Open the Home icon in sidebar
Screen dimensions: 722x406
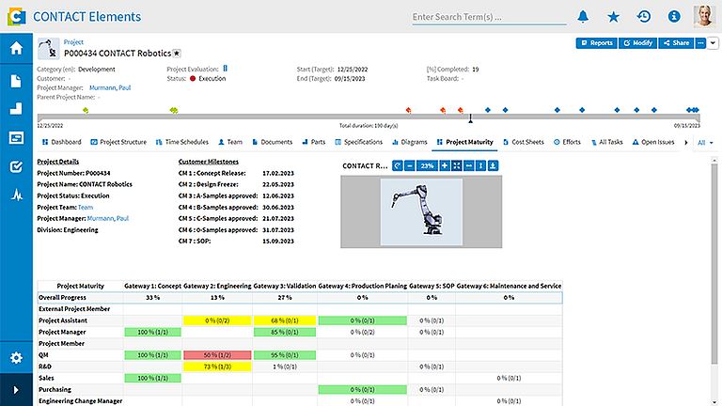tap(16, 48)
